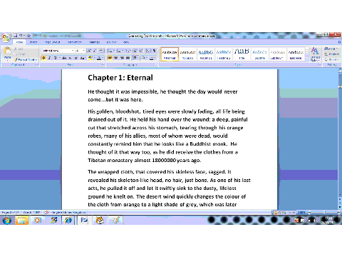This screenshot has width=342, height=257.
Task: Shrink the font size
Action: 94,51
